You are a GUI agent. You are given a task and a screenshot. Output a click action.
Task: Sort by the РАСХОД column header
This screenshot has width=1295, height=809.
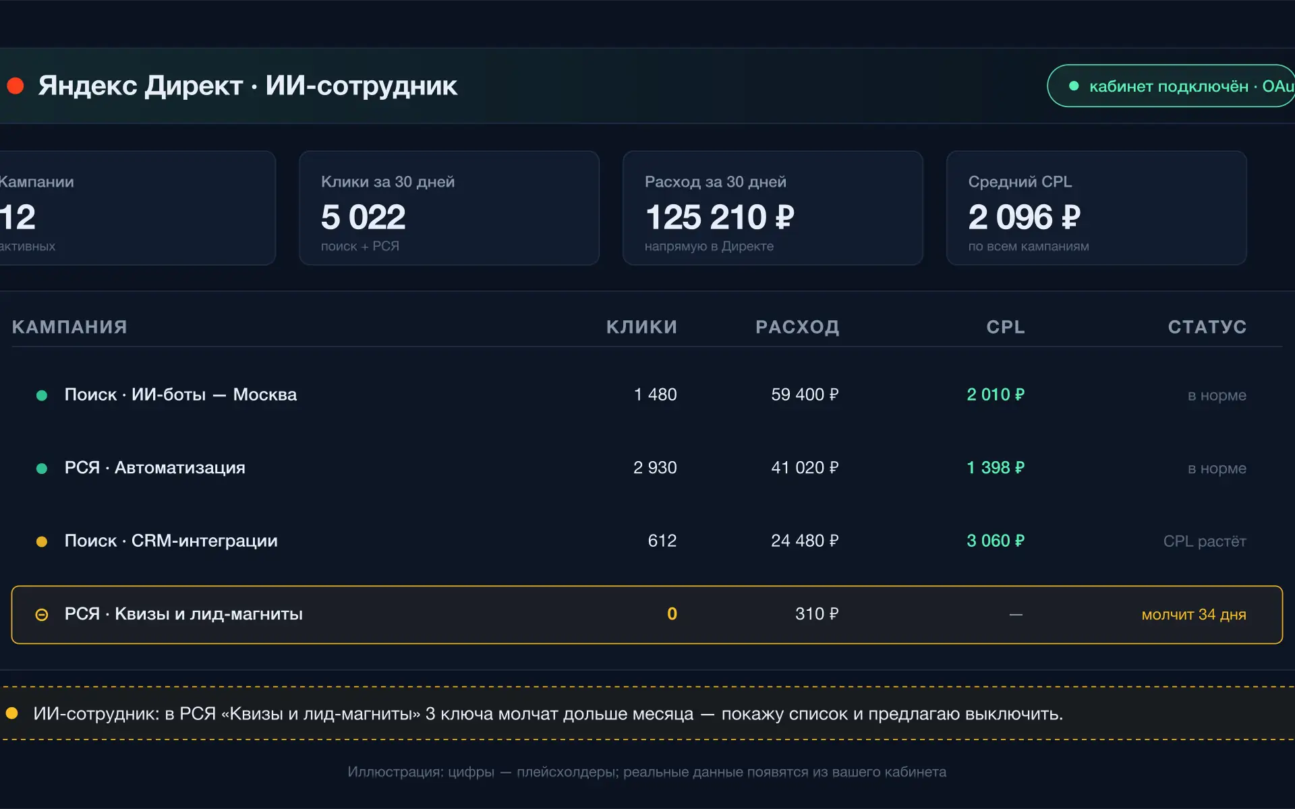tap(797, 327)
